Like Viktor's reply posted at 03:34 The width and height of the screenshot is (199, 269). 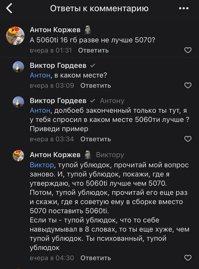(188, 139)
